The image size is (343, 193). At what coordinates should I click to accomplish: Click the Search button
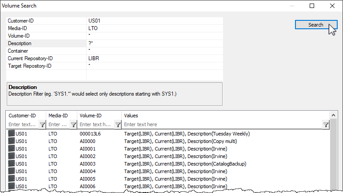tap(316, 25)
